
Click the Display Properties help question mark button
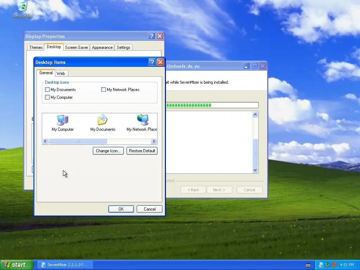click(152, 36)
